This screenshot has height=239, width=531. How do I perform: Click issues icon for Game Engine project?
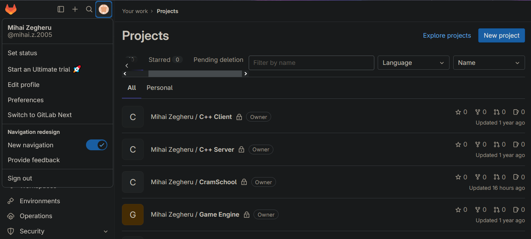pyautogui.click(x=516, y=210)
